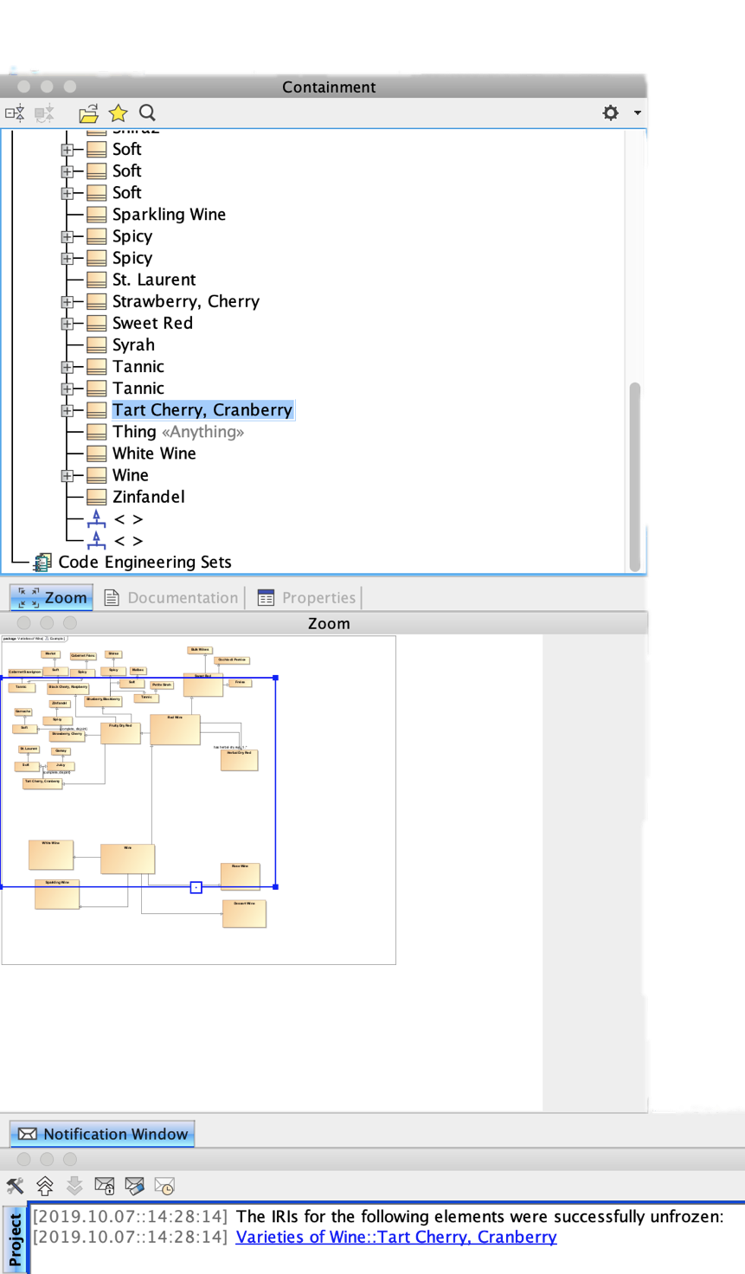Screen dimensions: 745x1274
Task: Click the Wine box in Zoom preview
Action: click(127, 859)
